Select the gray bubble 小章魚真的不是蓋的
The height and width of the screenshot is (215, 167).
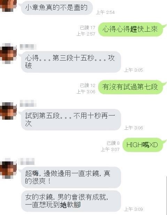(56, 7)
